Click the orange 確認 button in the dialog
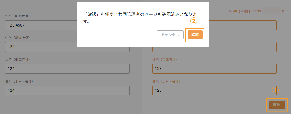The width and height of the screenshot is (291, 114). [x=195, y=35]
